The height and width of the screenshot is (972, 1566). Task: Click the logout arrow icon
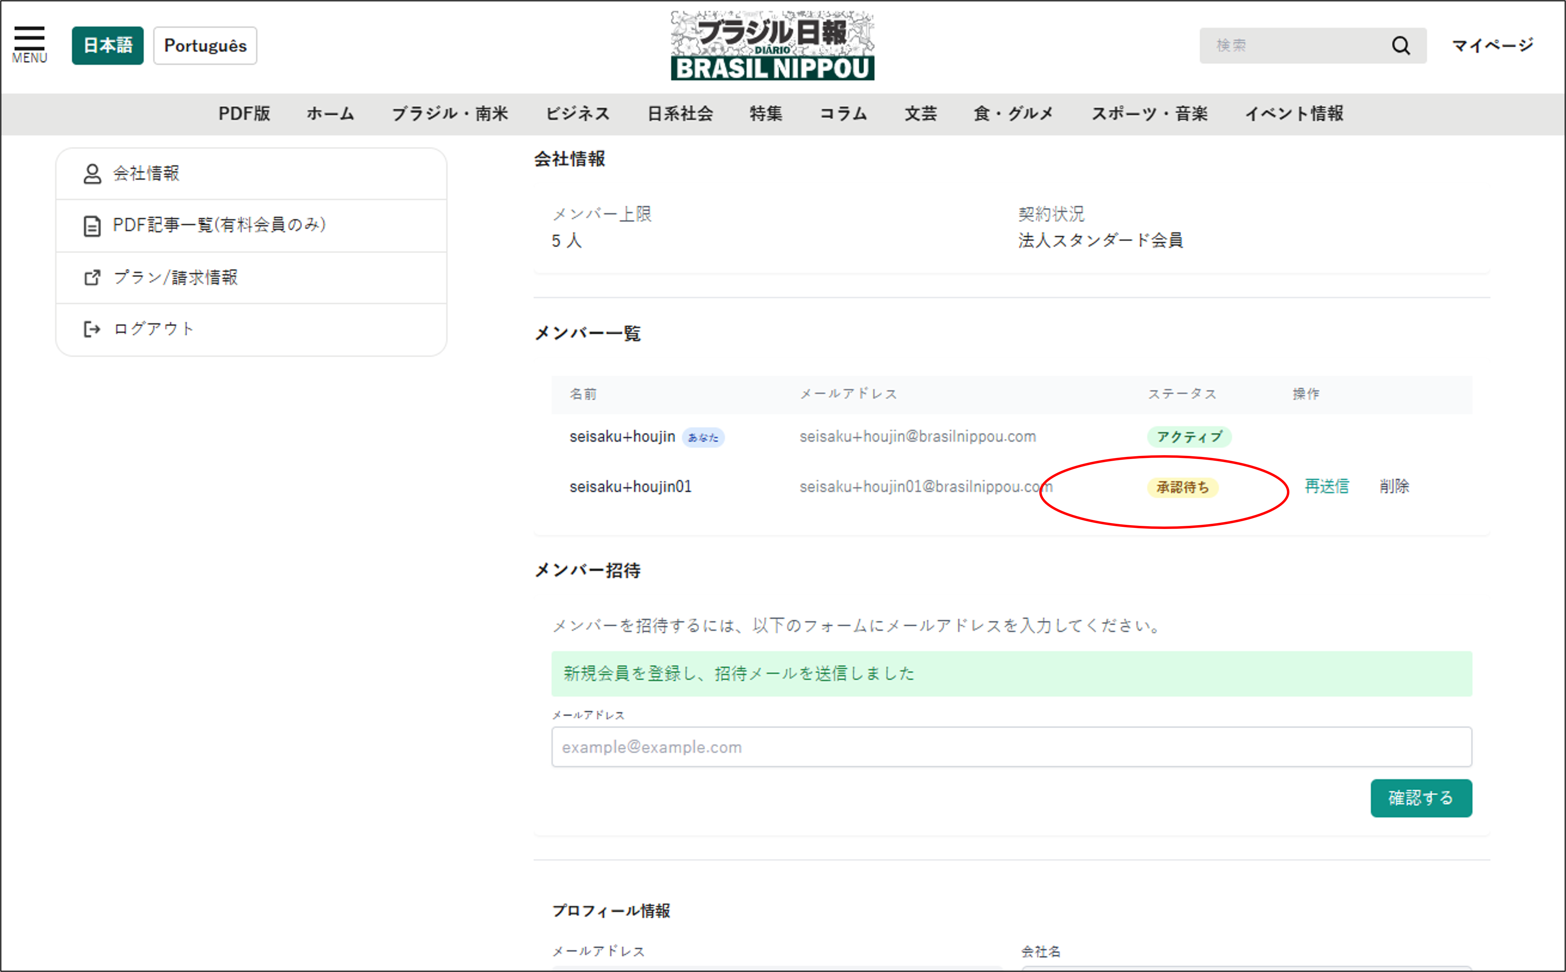pos(92,329)
